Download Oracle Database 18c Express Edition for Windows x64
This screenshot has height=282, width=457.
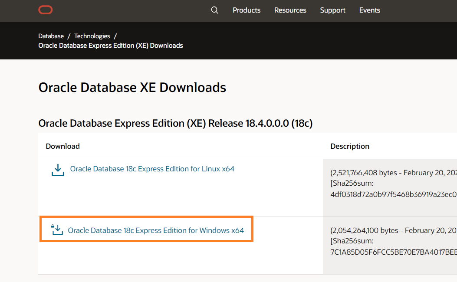point(156,230)
